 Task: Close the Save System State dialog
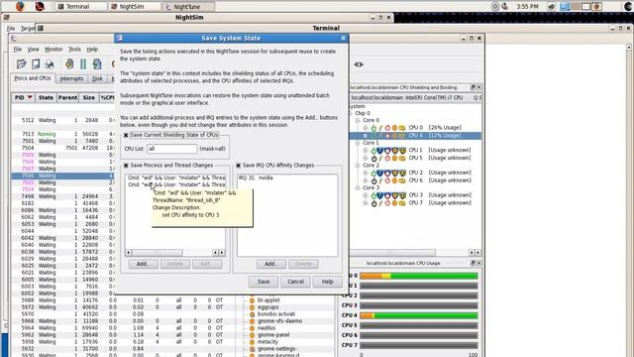344,38
